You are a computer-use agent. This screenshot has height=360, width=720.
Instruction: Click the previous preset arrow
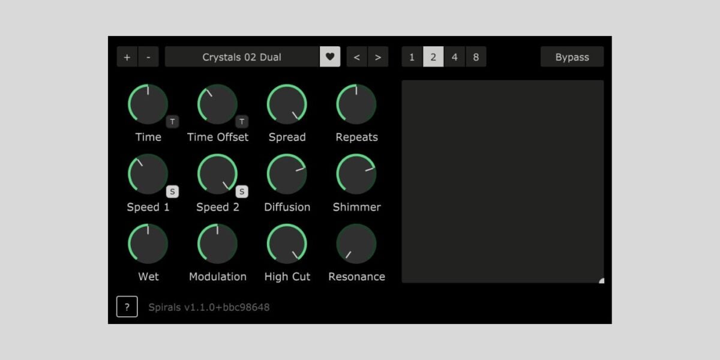click(356, 56)
